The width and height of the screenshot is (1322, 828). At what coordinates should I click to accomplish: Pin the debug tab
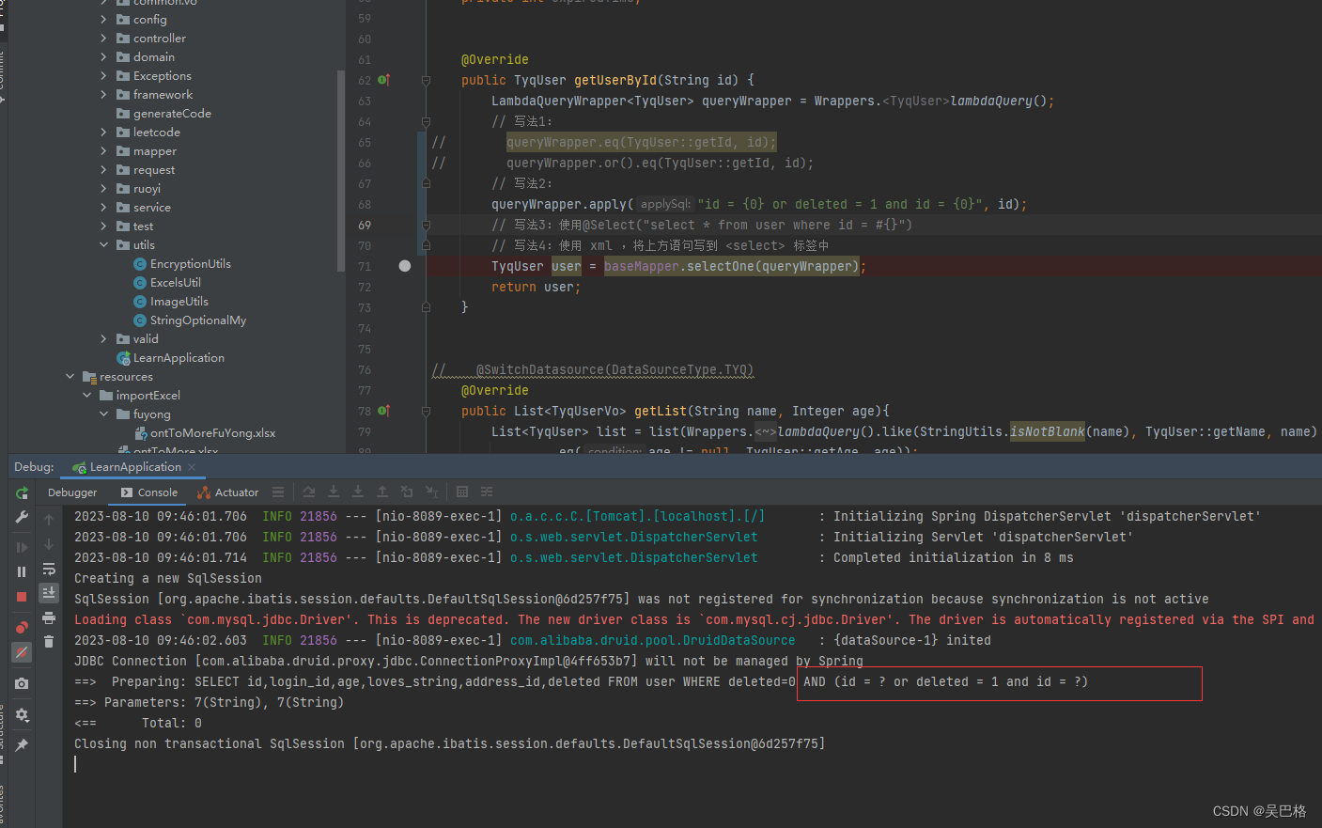click(x=22, y=745)
